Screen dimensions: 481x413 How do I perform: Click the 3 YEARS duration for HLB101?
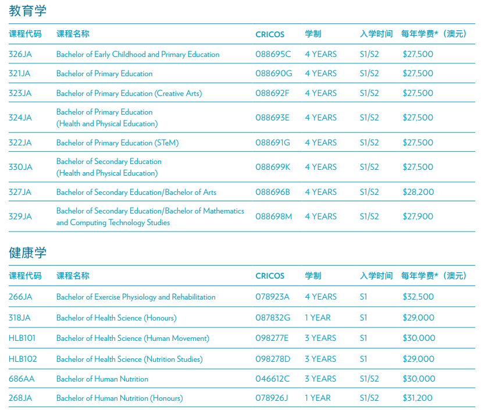pyautogui.click(x=320, y=338)
